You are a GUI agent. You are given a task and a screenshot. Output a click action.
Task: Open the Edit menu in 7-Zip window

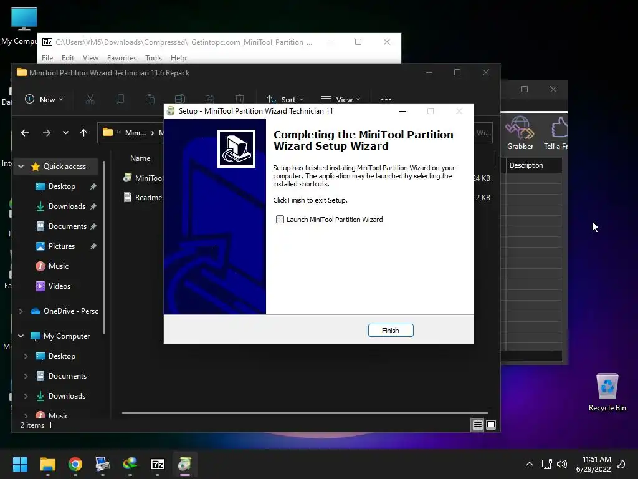(x=67, y=58)
